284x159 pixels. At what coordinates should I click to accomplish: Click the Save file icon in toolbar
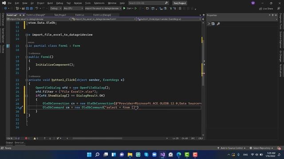tap(27, 8)
